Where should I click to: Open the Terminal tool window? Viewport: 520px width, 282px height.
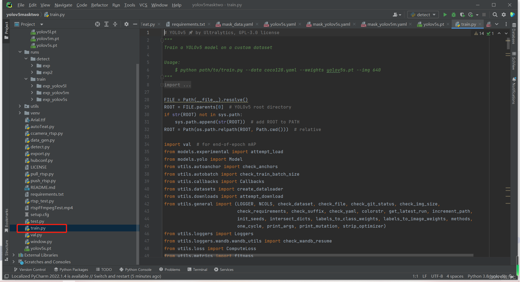coord(197,270)
